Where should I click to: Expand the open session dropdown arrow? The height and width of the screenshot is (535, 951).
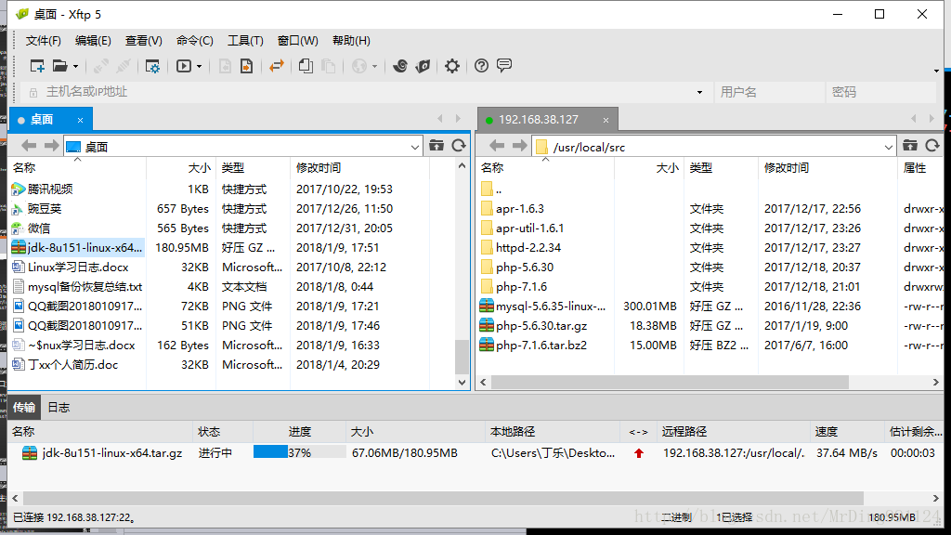[x=75, y=66]
